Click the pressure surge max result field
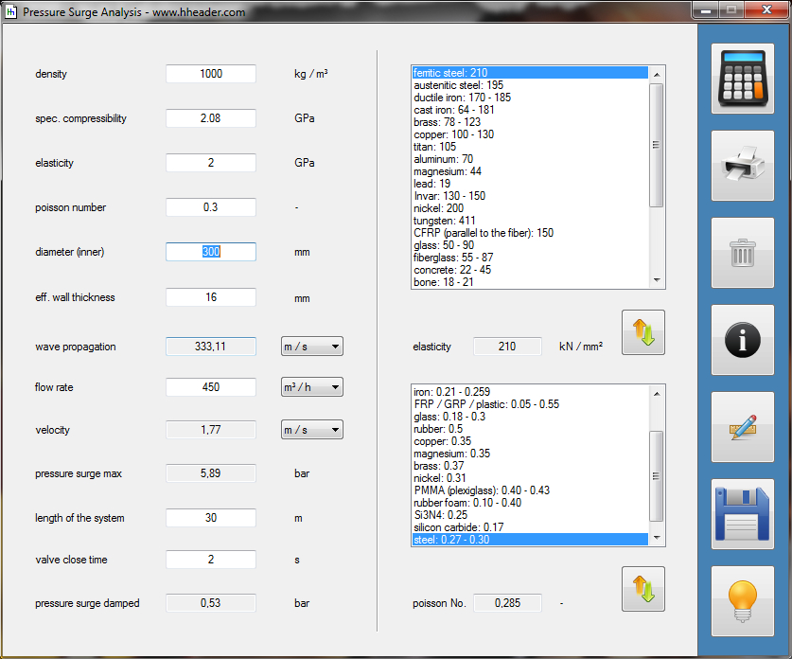Screen dimensions: 792x659 coord(211,473)
